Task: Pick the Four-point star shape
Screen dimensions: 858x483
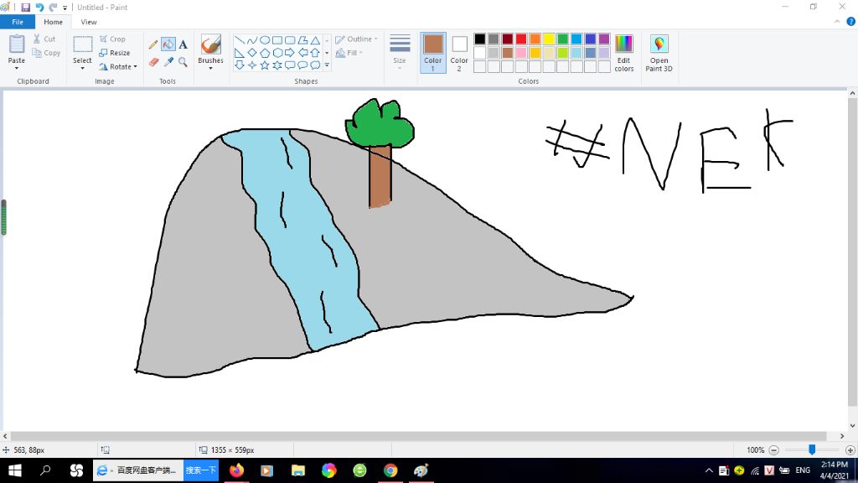Action: pyautogui.click(x=251, y=65)
